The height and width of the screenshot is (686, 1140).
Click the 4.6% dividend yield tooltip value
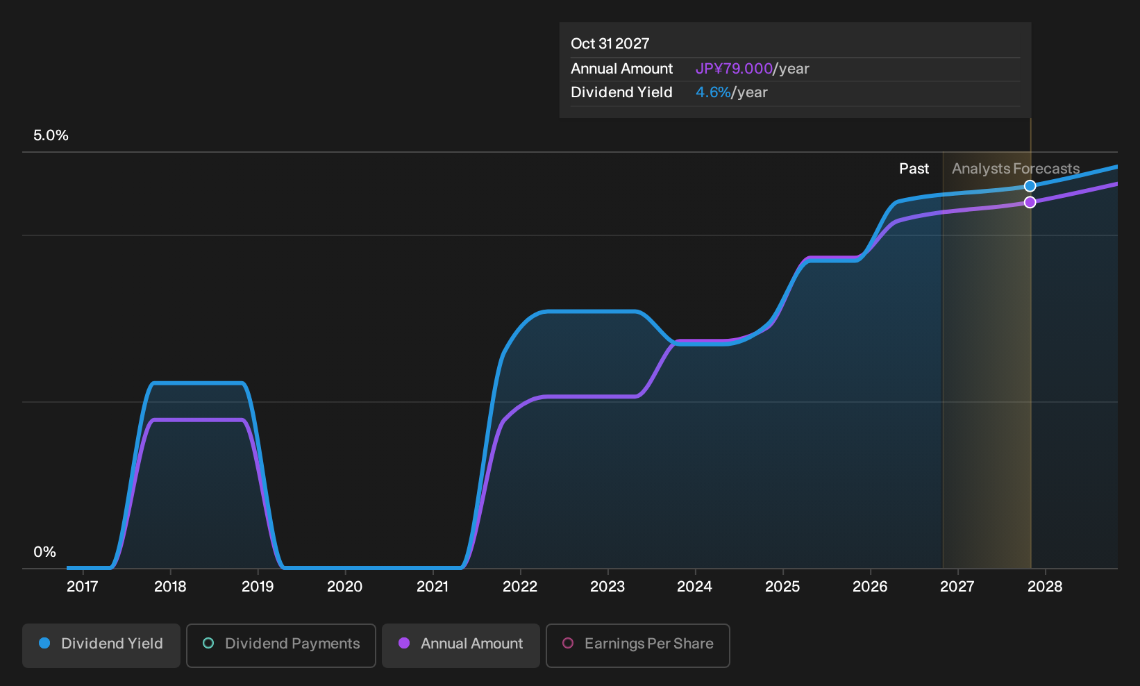[x=713, y=92]
